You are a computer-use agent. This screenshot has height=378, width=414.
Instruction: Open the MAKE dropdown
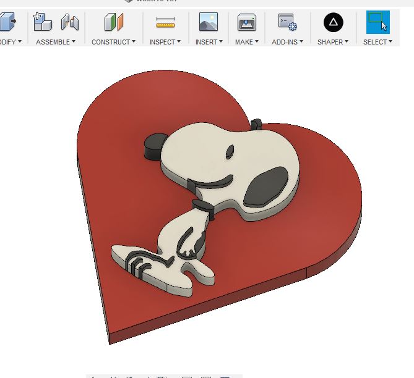click(x=247, y=42)
